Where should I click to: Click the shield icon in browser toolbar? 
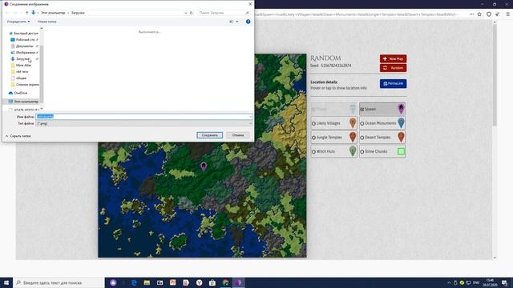[x=489, y=14]
